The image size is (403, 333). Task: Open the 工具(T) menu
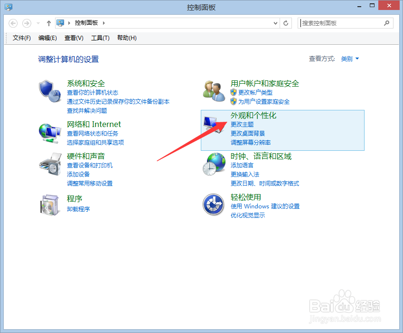click(100, 38)
